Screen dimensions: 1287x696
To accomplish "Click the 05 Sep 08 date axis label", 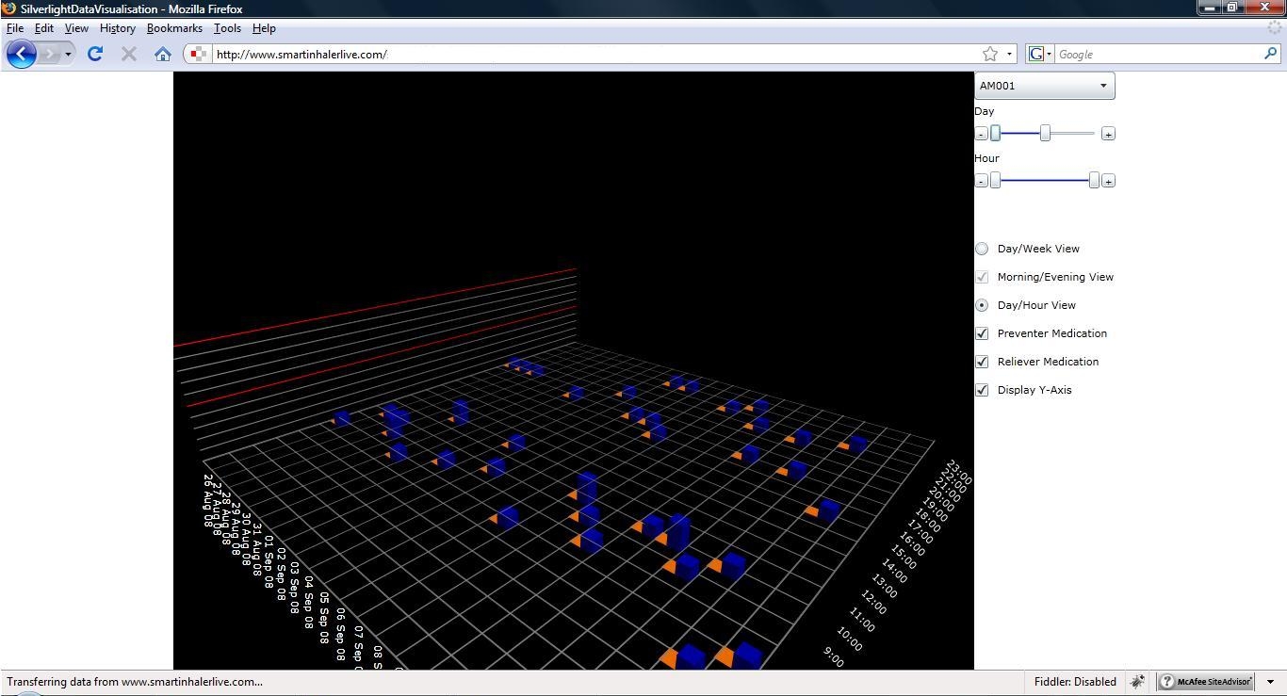I will 323,618.
